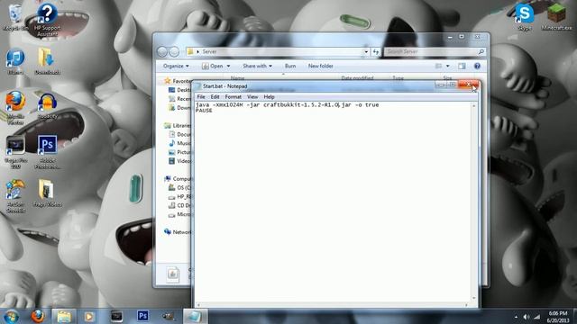Open the Organize dropdown in Explorer
Viewport: 577px width, 324px height.
176,66
